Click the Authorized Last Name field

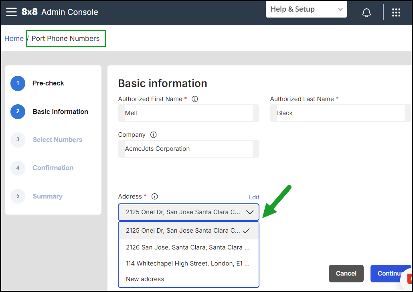click(x=340, y=113)
